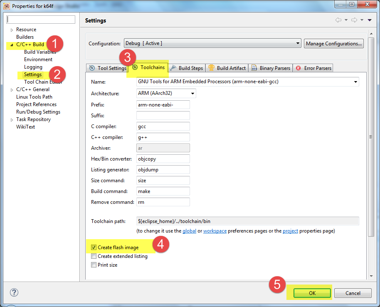Screen dimensions: 380x307
Task: Select the Toolchains tab
Action: coord(148,67)
